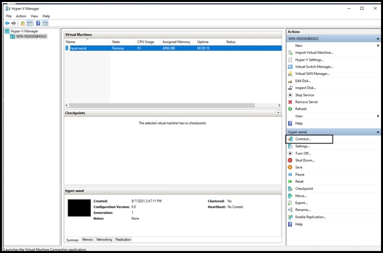Image resolution: width=383 pixels, height=253 pixels.
Task: Sort by the Name column header
Action: (x=87, y=42)
